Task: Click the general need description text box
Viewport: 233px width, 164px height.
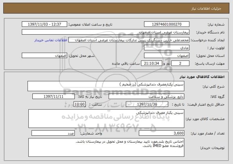Action: point(106,86)
